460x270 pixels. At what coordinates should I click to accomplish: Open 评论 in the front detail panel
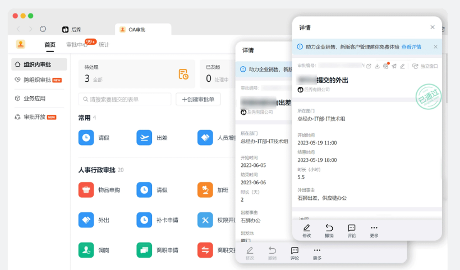coord(352,230)
